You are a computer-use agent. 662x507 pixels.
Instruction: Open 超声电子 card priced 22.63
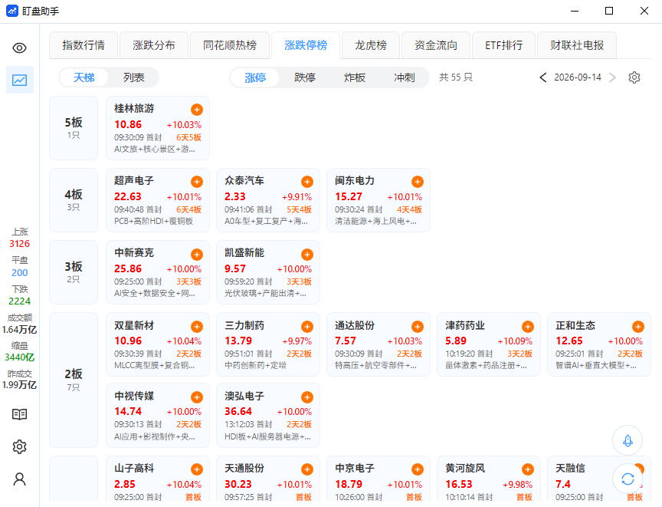(x=158, y=200)
